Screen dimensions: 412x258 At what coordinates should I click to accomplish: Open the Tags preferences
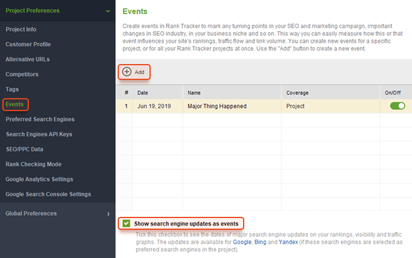12,89
